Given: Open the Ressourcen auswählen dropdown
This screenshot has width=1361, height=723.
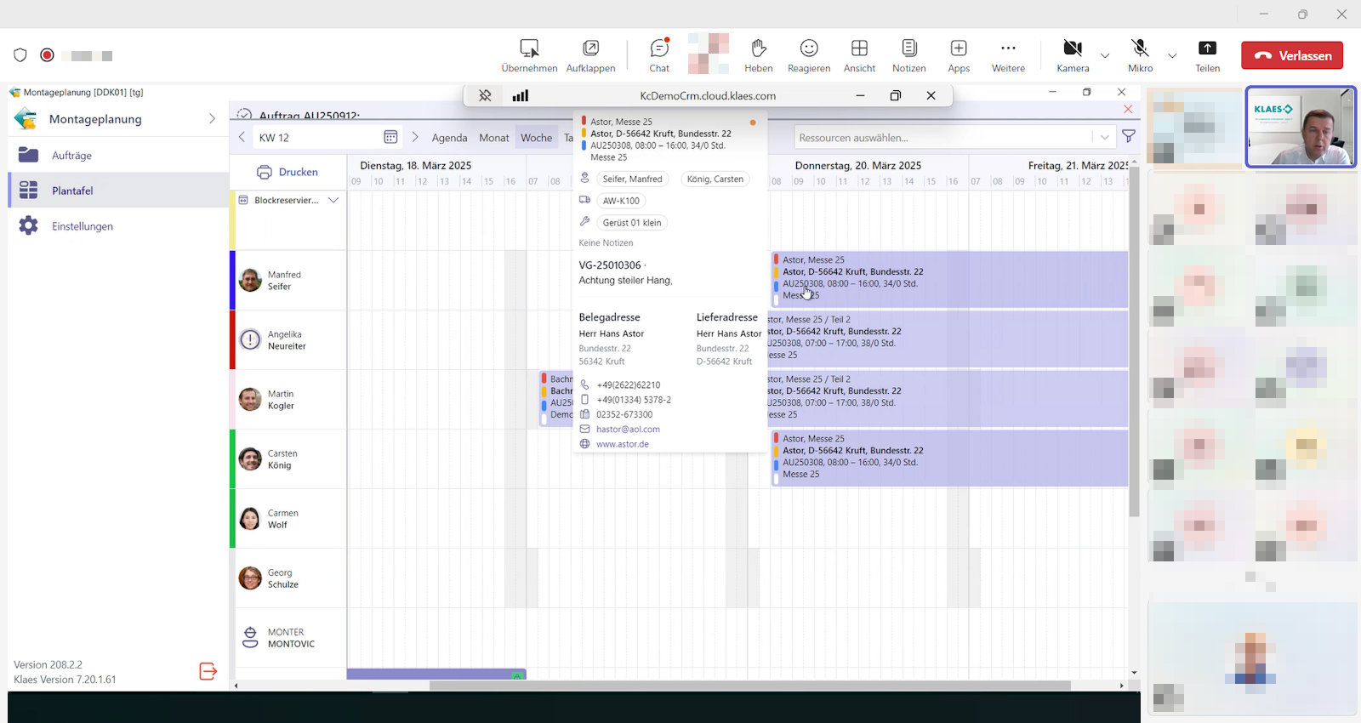Looking at the screenshot, I should pos(1104,137).
